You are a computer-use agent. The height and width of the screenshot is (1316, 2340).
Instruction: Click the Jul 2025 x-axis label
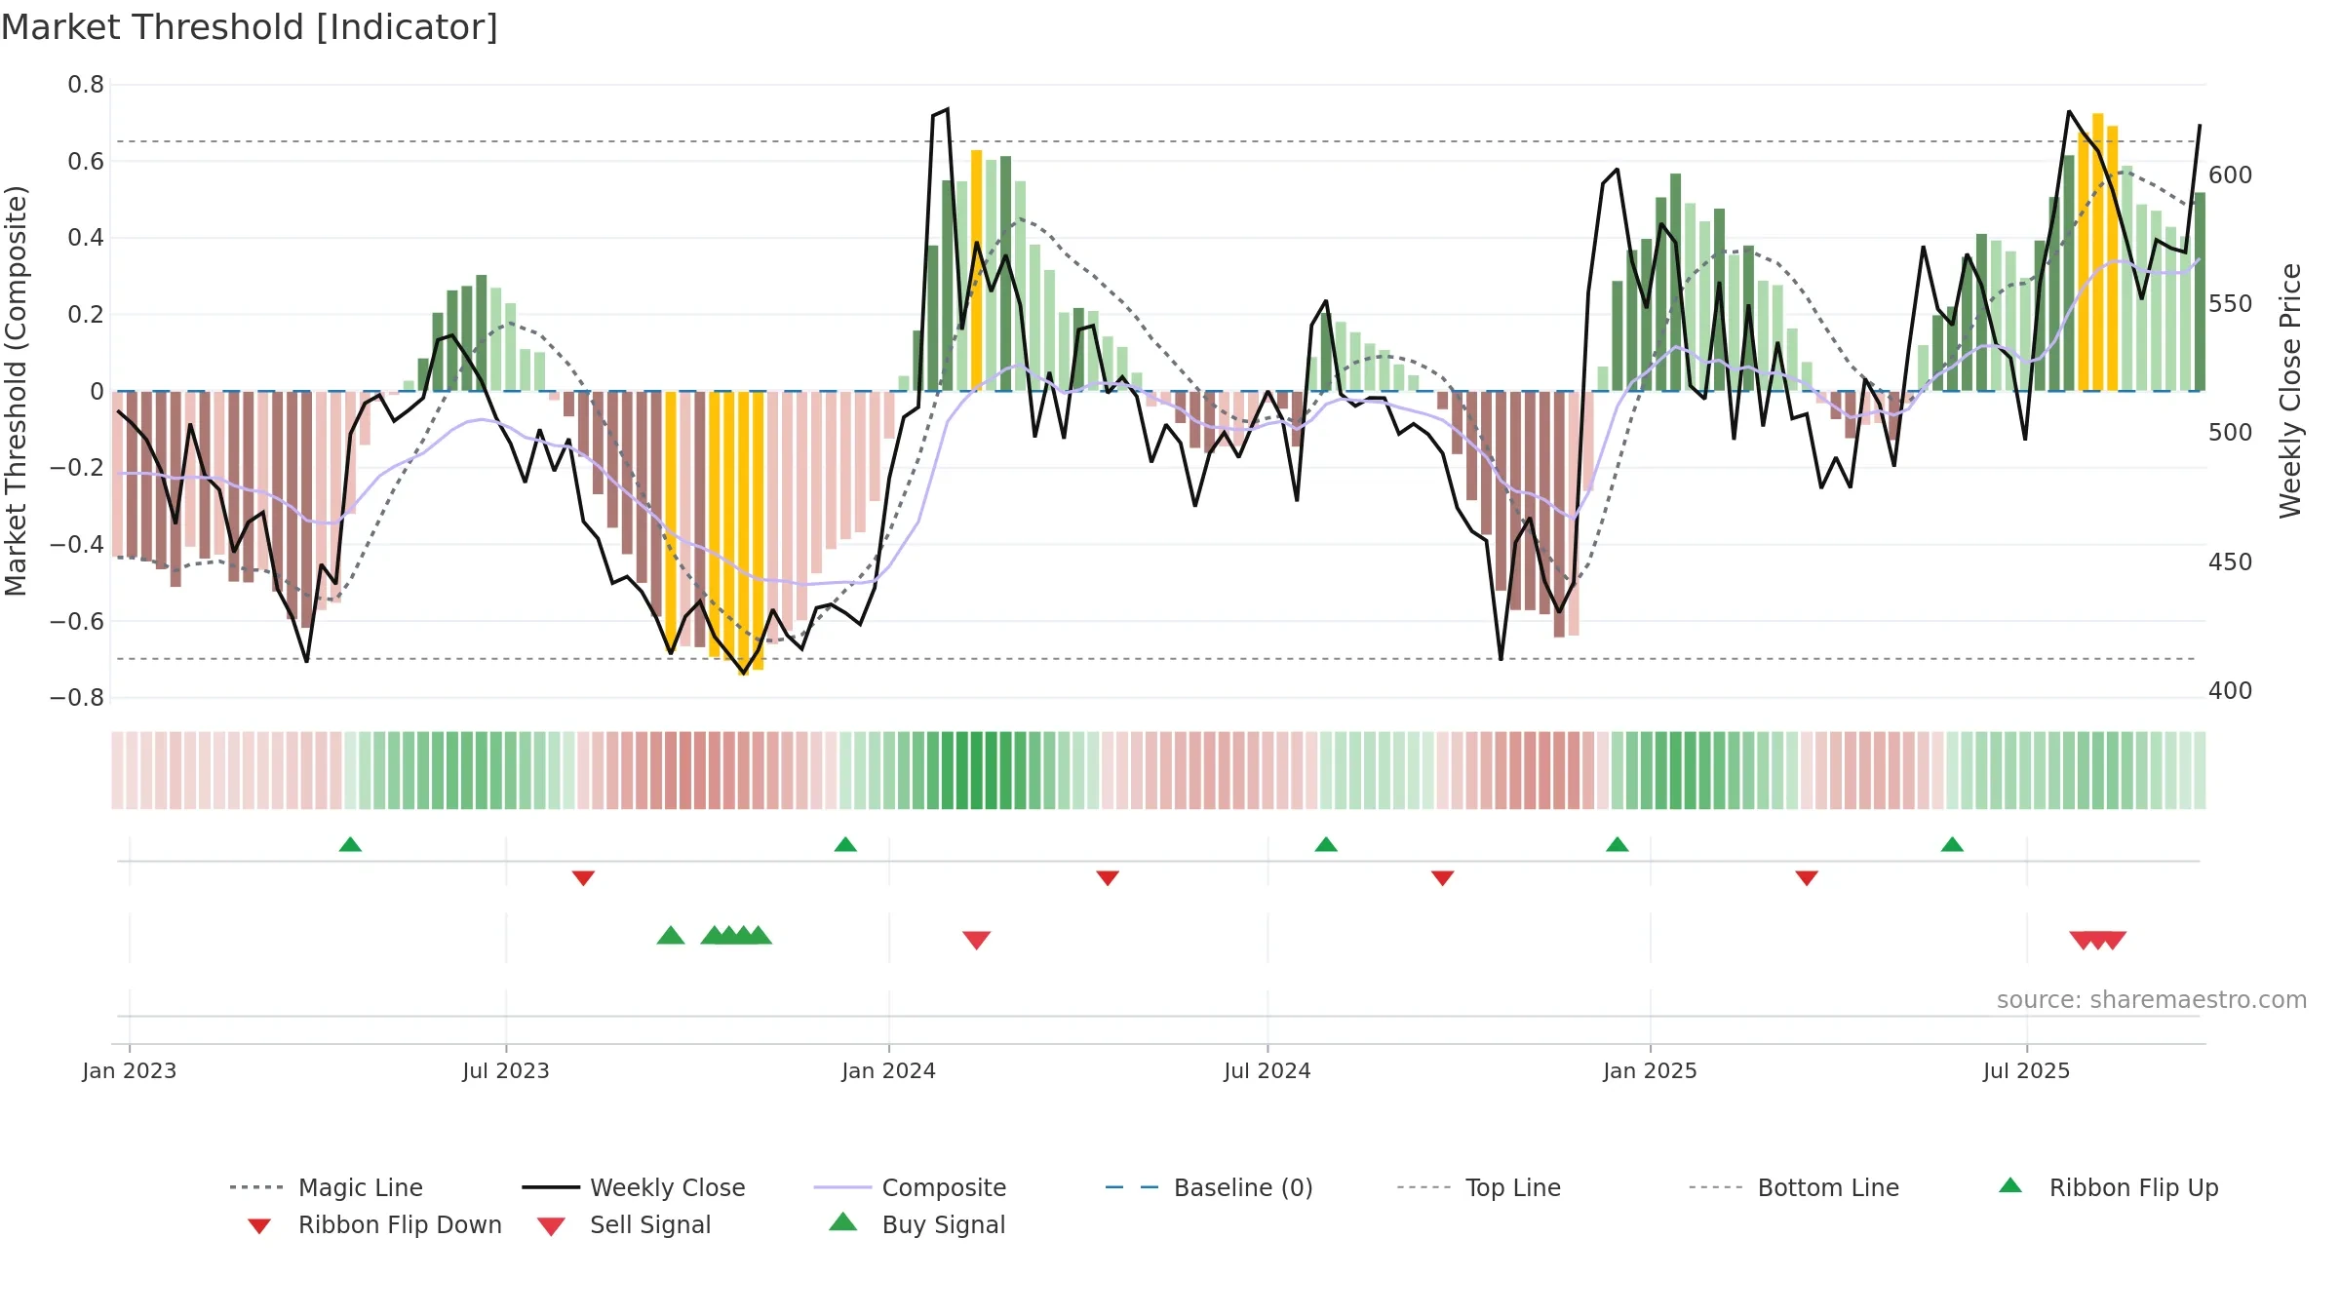(x=2027, y=1070)
